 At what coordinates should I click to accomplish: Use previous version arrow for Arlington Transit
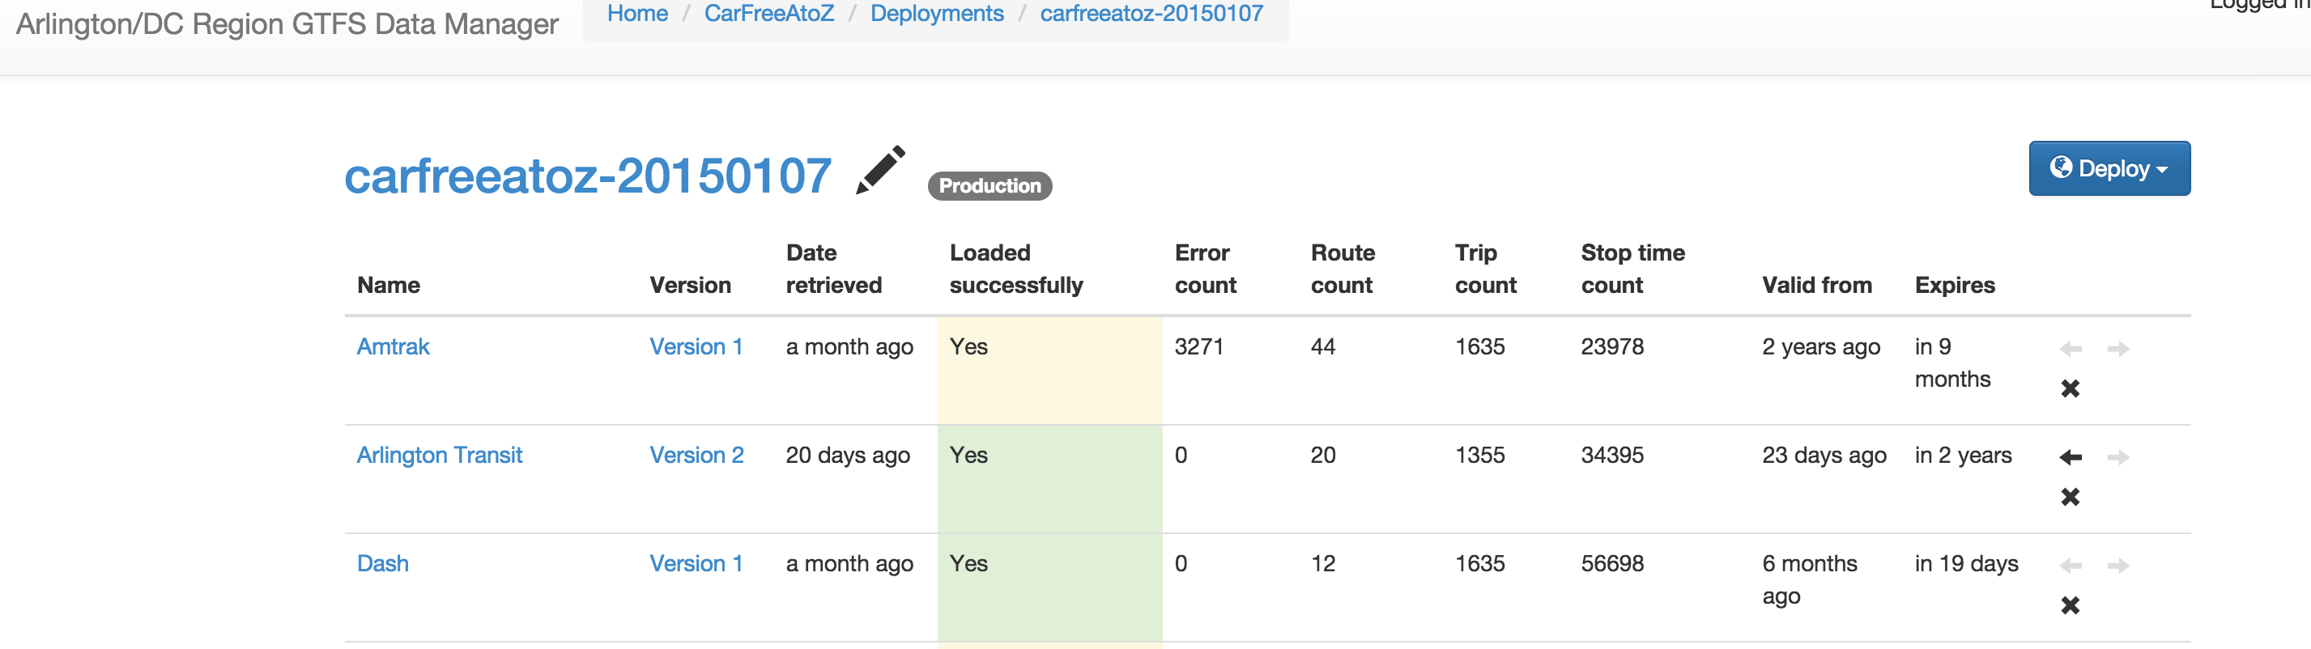[x=2071, y=457]
